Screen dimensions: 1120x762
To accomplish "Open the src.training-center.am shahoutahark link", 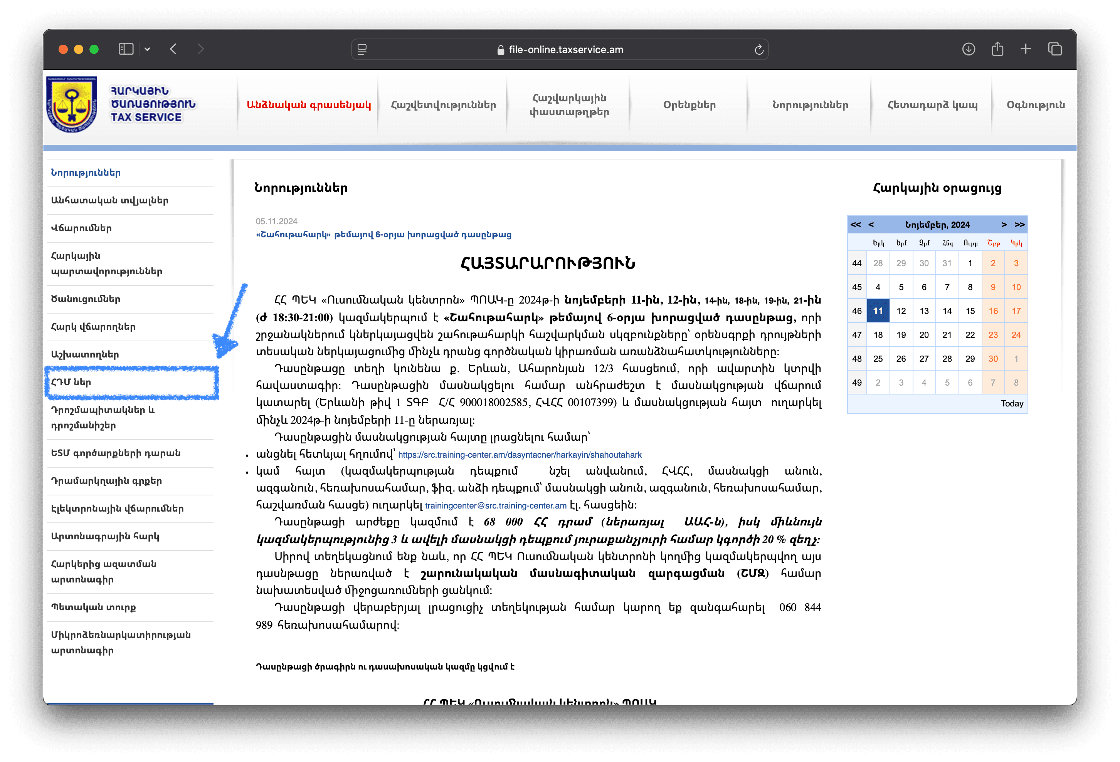I will pos(520,455).
